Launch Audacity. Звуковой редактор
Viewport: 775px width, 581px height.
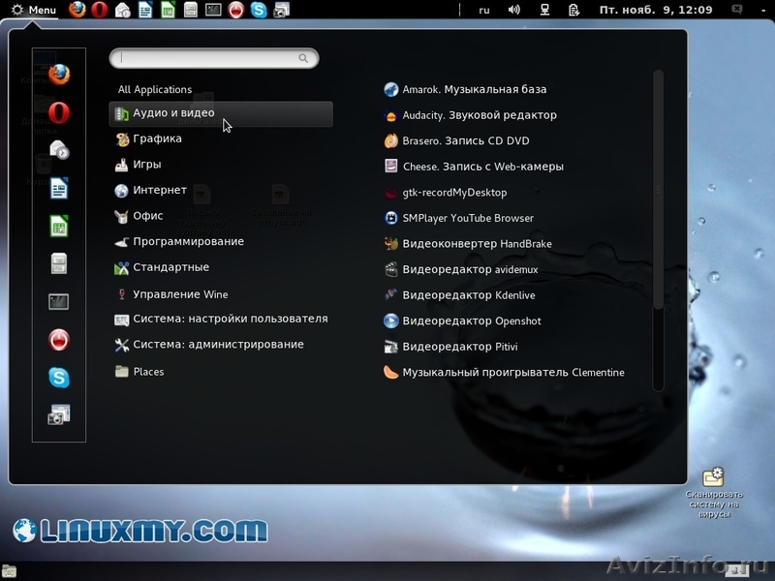[470, 115]
